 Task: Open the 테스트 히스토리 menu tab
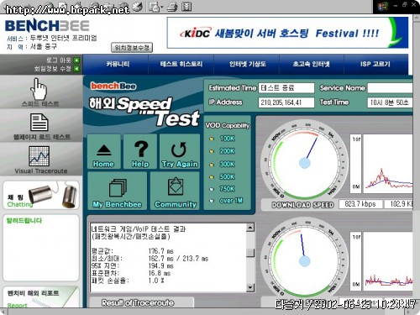point(181,64)
